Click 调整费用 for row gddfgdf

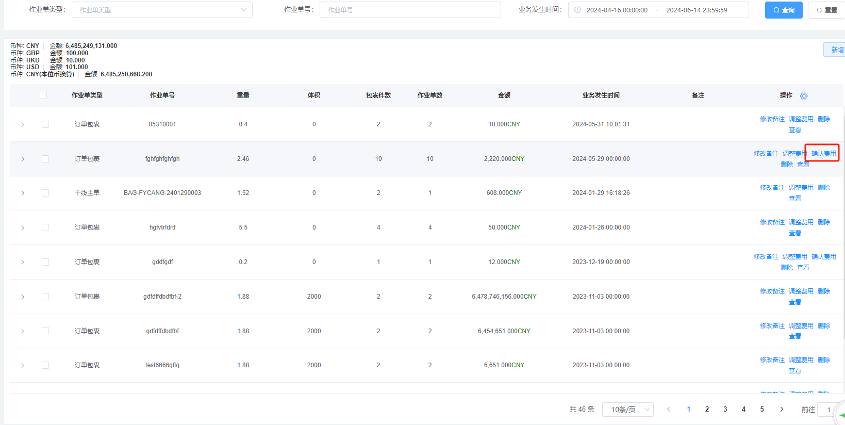794,257
